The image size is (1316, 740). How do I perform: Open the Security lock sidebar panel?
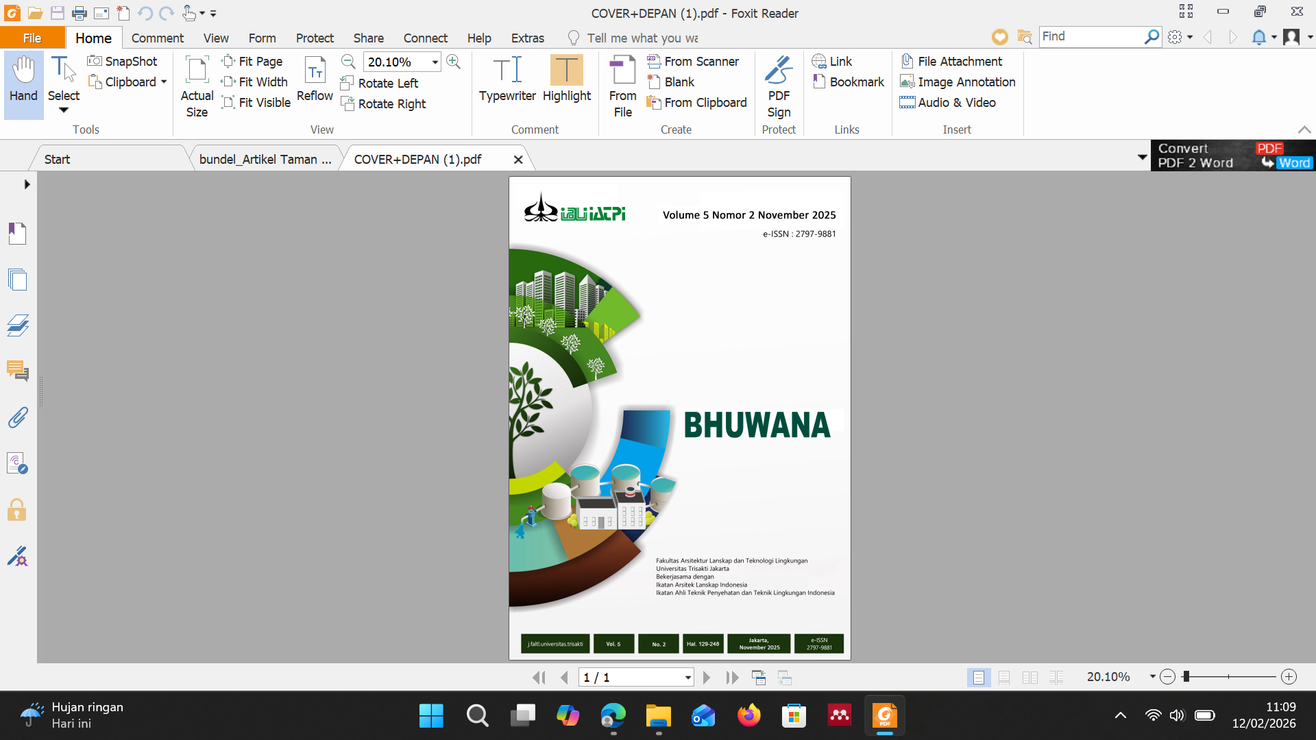pos(17,510)
